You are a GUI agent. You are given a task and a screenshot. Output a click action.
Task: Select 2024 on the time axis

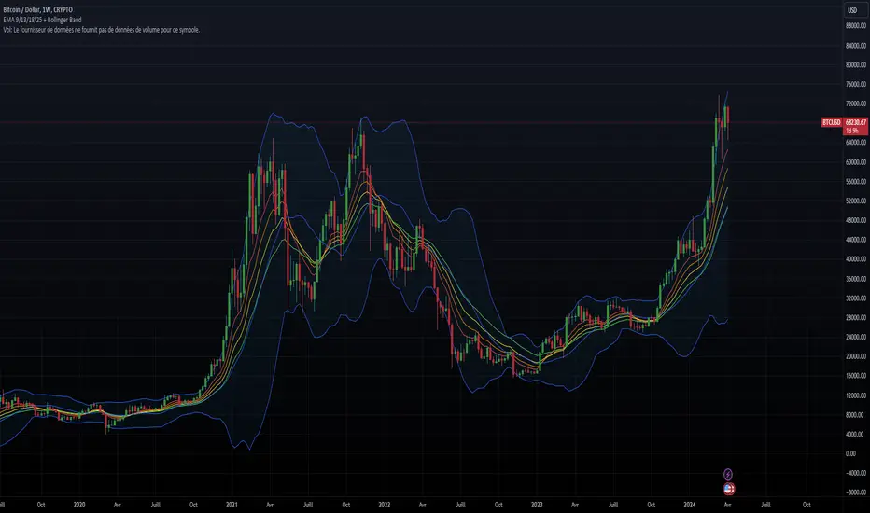pyautogui.click(x=689, y=505)
